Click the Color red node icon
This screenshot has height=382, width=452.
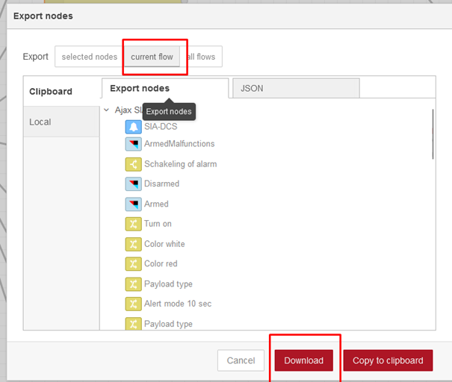click(x=132, y=264)
